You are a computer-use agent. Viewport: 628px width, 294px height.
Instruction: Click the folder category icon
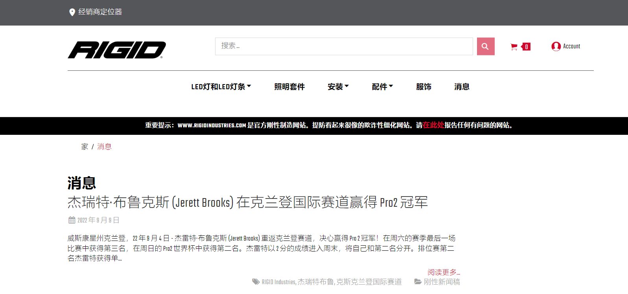click(418, 282)
